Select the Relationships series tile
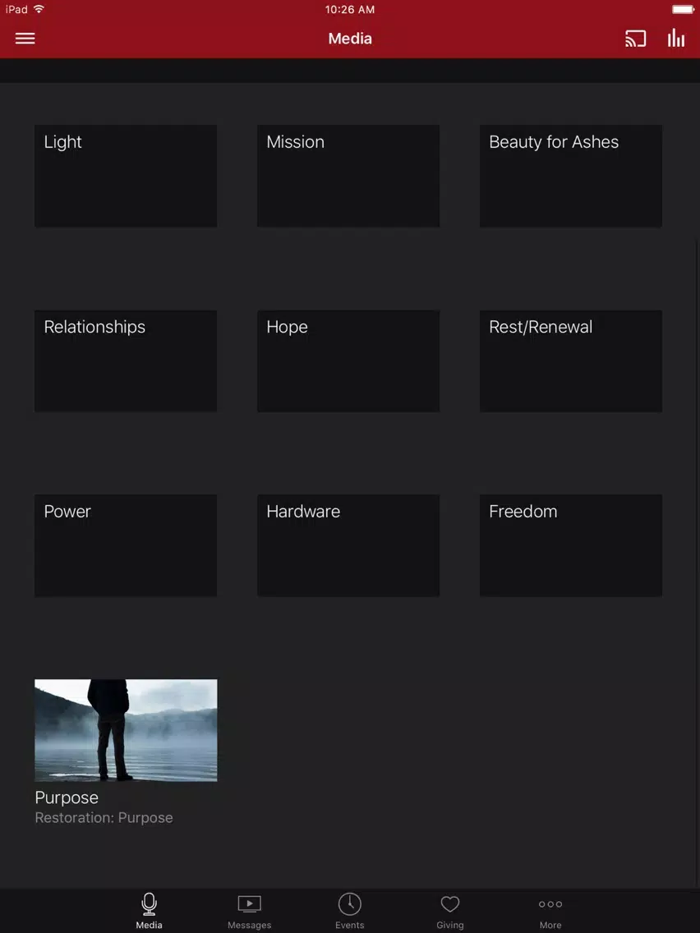Viewport: 700px width, 933px height. [x=126, y=361]
